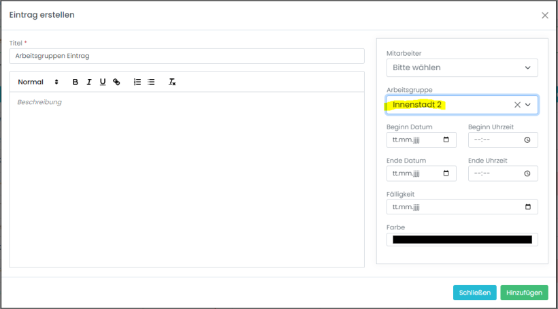Click the Hinzufügen button

click(x=524, y=293)
